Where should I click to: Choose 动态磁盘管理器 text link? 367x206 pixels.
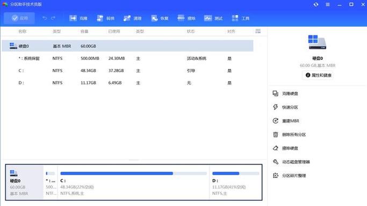[x=296, y=162]
